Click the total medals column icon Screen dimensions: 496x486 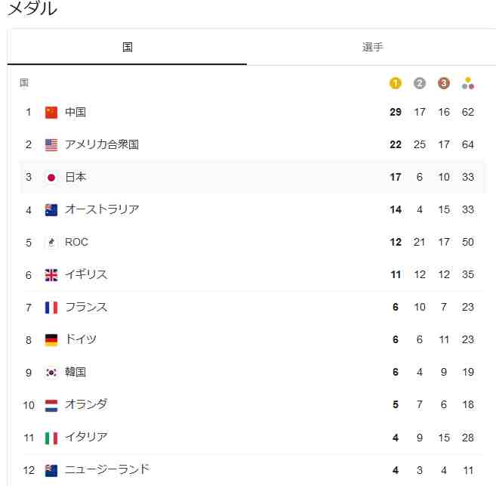click(468, 83)
